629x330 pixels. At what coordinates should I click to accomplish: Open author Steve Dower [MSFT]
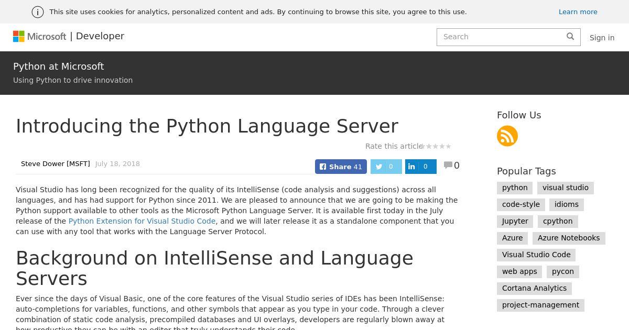[56, 163]
